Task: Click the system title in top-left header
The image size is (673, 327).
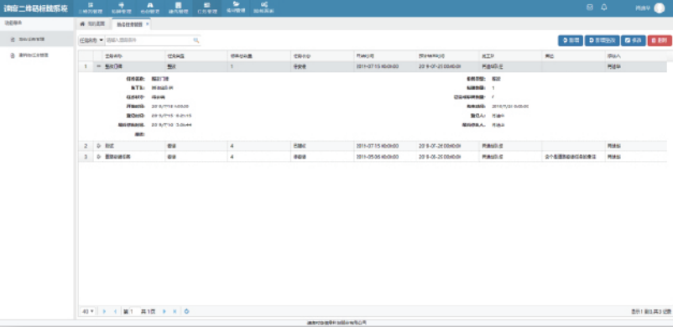Action: click(x=35, y=8)
